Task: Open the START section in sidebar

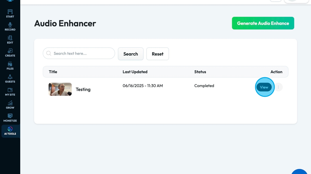Action: pyautogui.click(x=10, y=14)
